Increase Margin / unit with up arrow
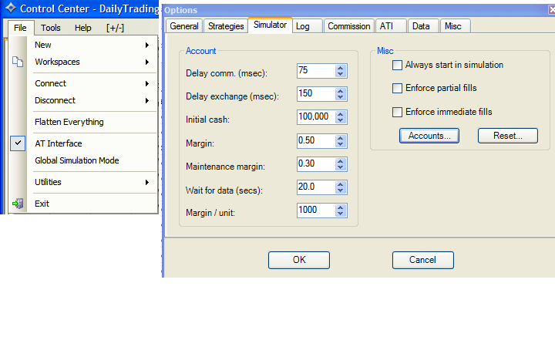The width and height of the screenshot is (555, 347). tap(341, 207)
